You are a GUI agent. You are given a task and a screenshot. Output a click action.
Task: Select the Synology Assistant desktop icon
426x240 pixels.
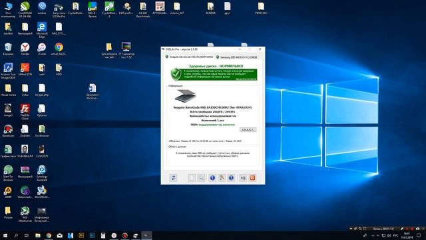click(42, 173)
